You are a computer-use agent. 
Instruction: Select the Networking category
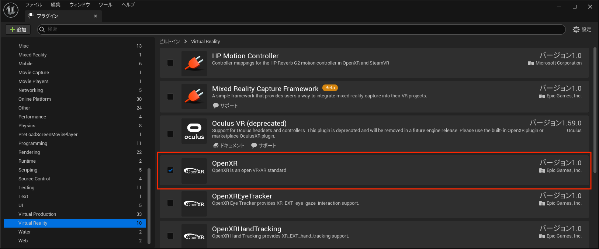coord(75,90)
